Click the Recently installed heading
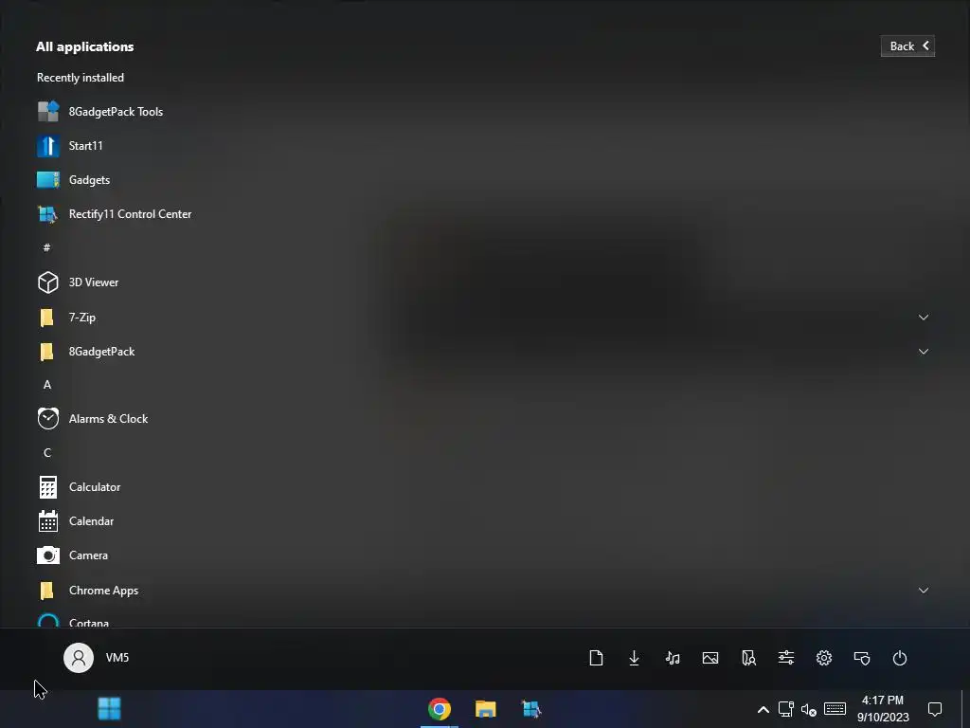 [81, 78]
